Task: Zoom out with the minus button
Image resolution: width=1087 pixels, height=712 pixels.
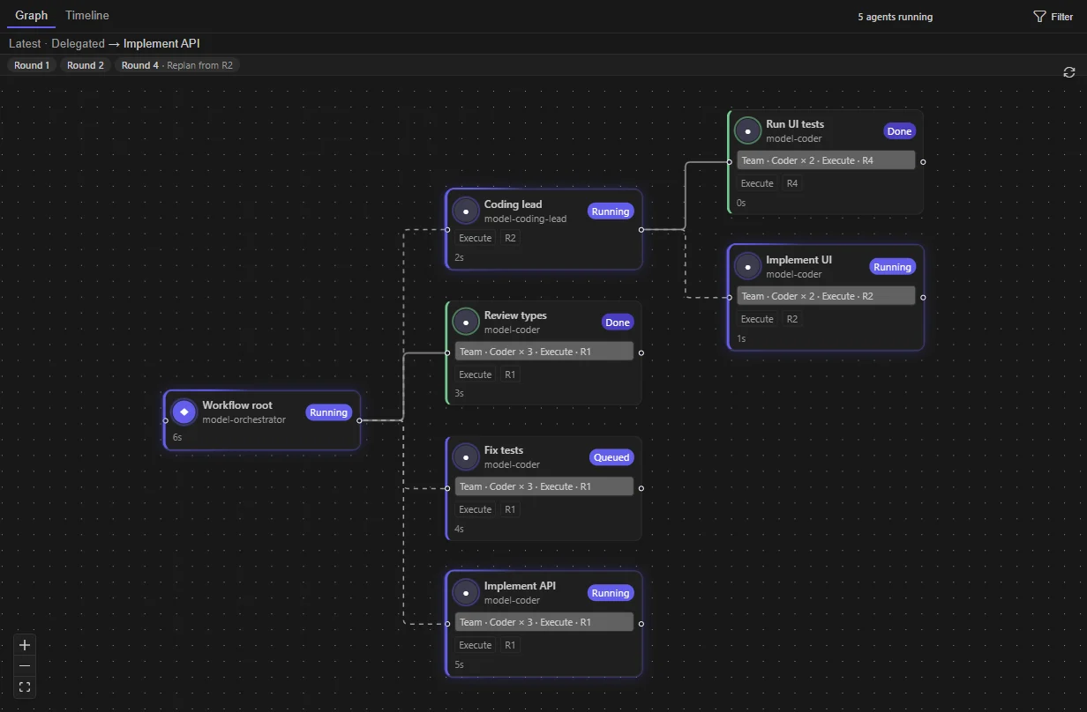Action: [25, 666]
